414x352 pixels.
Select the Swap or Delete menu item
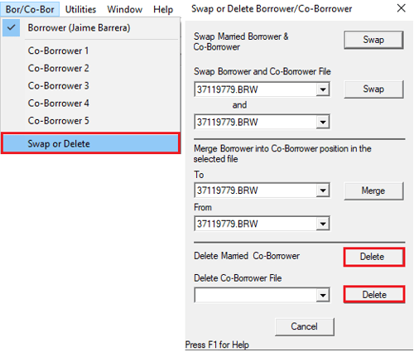91,143
